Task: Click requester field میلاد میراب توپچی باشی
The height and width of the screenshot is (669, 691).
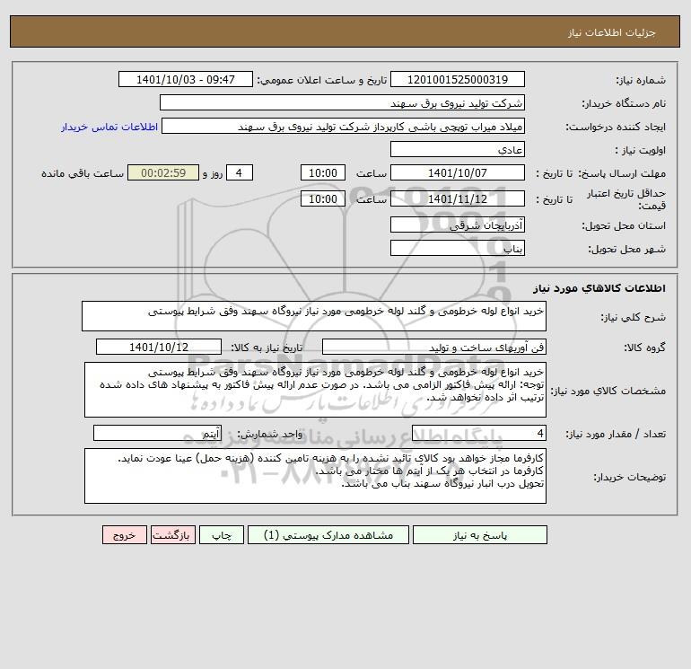Action: pos(344,126)
